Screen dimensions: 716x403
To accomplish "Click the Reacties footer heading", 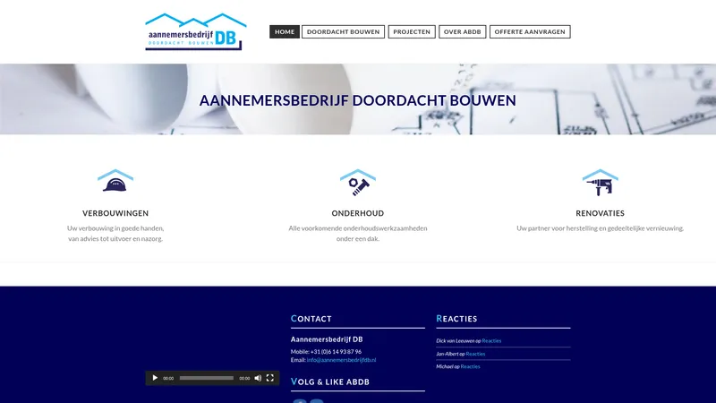I will (456, 319).
